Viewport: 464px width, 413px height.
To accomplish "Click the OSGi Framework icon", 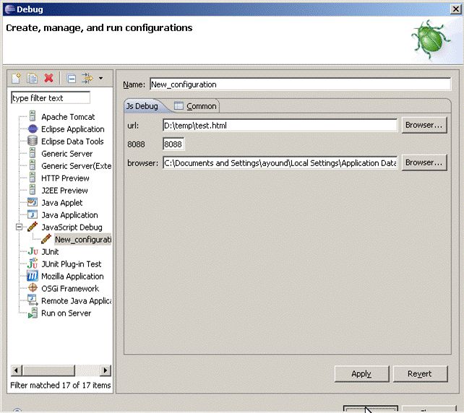I will (33, 288).
